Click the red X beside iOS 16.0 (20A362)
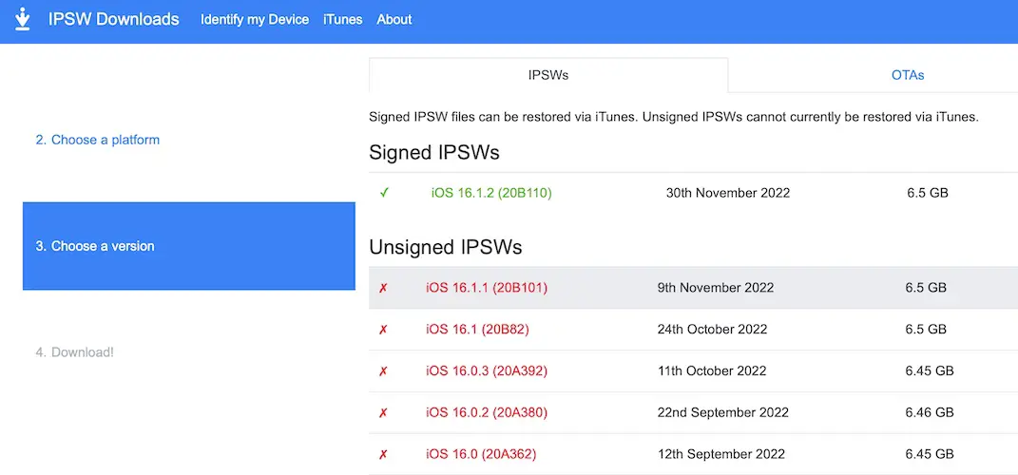The image size is (1018, 475). pyautogui.click(x=383, y=455)
